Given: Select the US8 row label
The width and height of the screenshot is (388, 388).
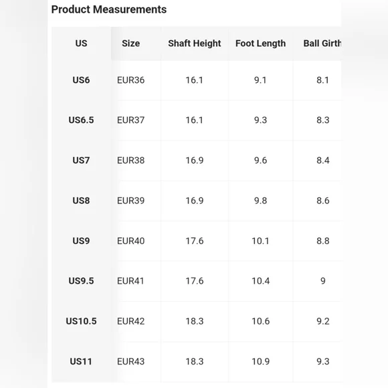Looking at the screenshot, I should click(x=81, y=201).
